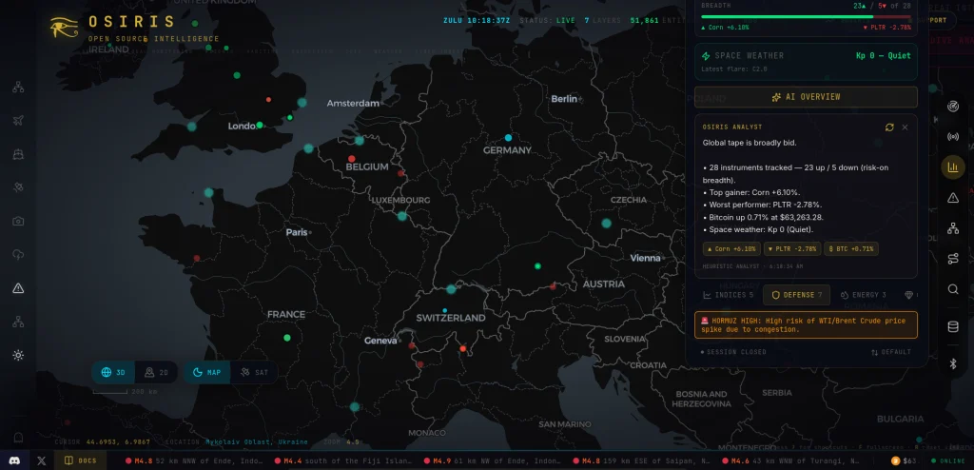Click the warning triangle icon in left sidebar
This screenshot has height=470, width=974.
point(18,288)
